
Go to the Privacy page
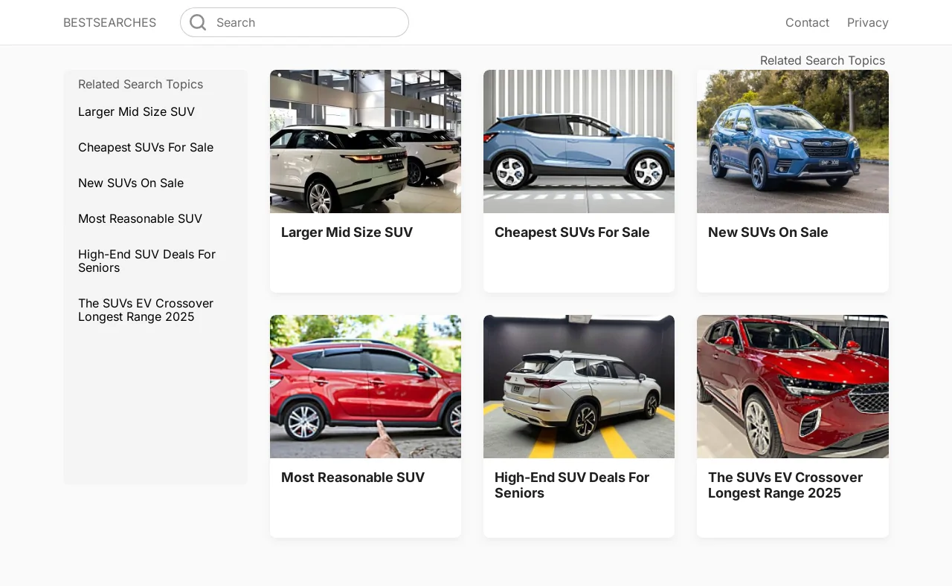pos(867,22)
